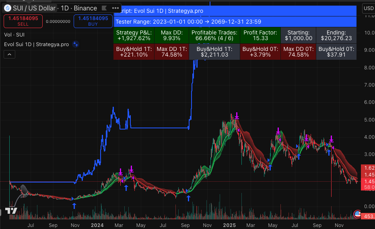Click the blue BUY 1.45184095 button
The width and height of the screenshot is (375, 229).
pos(93,21)
